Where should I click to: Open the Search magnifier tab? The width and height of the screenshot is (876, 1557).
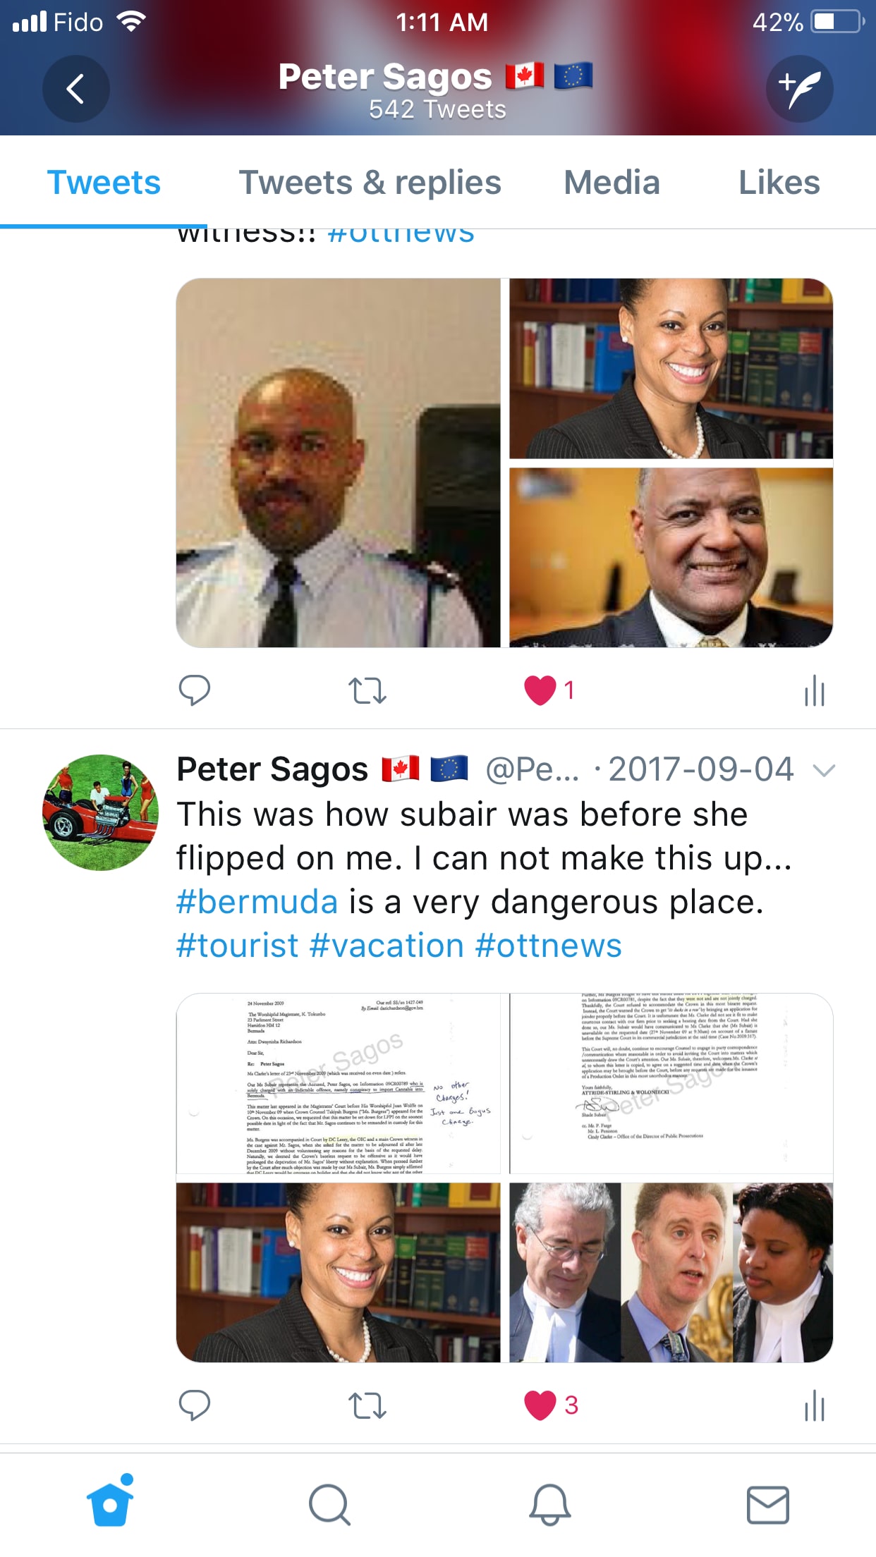pyautogui.click(x=329, y=1504)
